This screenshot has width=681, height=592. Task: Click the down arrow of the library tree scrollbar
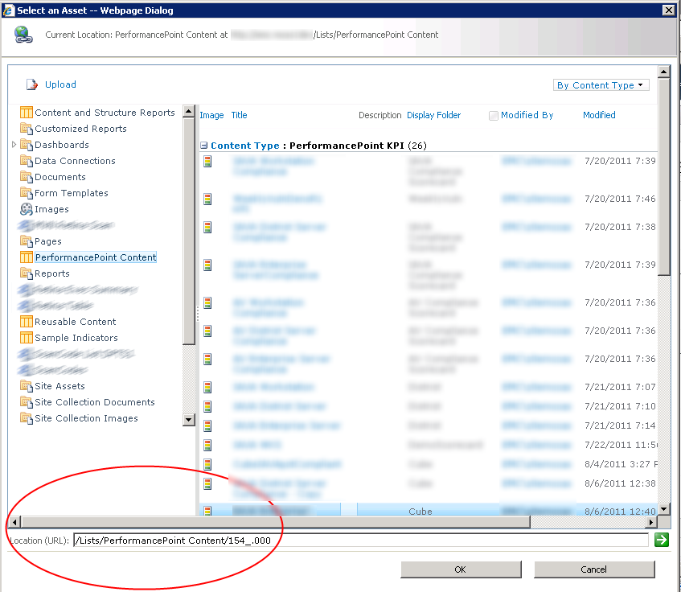188,420
